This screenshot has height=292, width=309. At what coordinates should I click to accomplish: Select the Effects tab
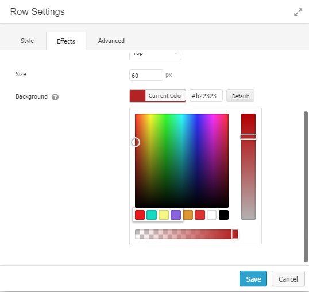tap(66, 41)
